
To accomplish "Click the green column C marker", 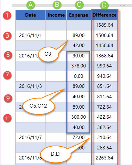I will click(x=79, y=5).
